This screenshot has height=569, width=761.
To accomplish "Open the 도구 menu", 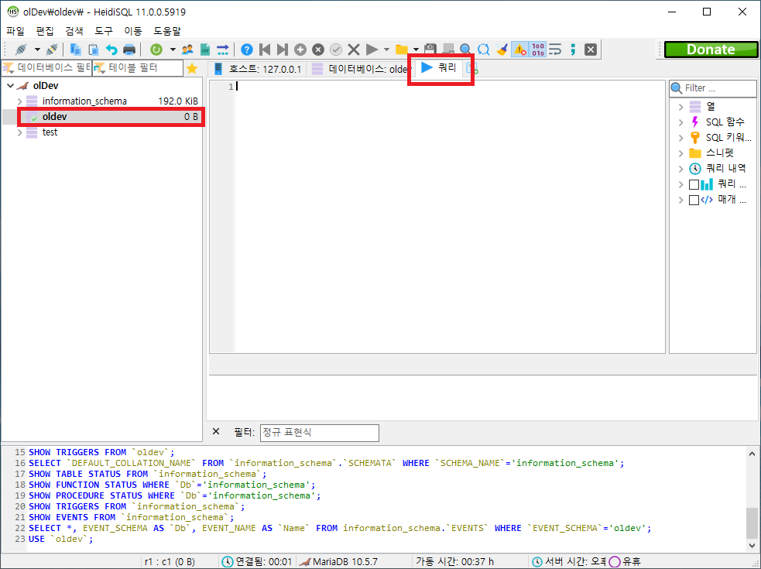I will (x=104, y=31).
